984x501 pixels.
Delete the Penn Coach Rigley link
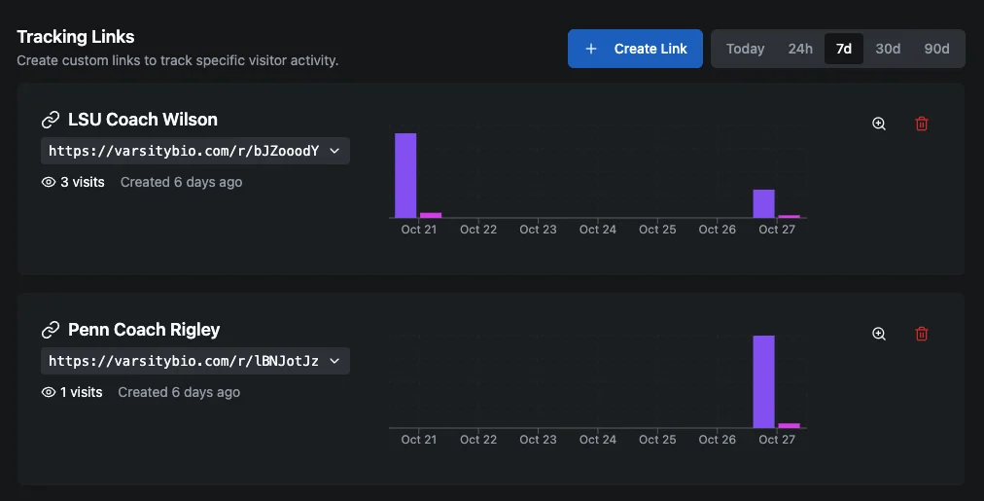pos(921,334)
